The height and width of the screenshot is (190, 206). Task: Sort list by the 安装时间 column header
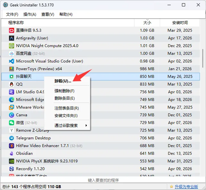point(180,23)
